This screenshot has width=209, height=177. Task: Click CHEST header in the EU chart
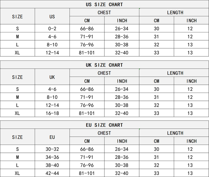click(104, 133)
